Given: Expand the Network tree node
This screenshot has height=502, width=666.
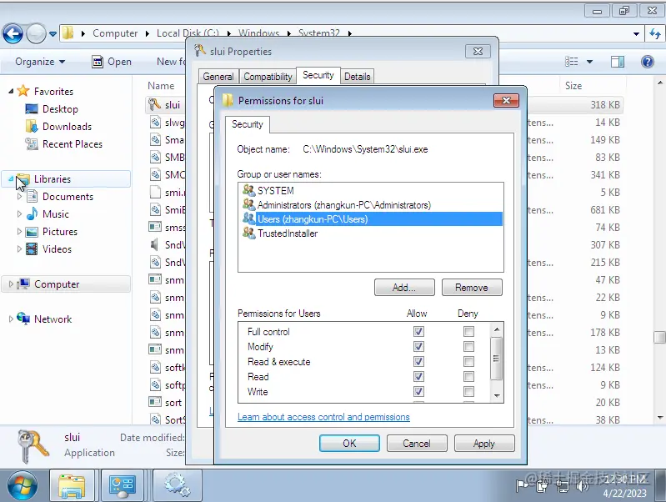Looking at the screenshot, I should (x=11, y=319).
